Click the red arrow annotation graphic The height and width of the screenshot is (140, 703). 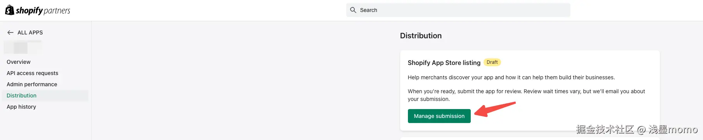click(495, 109)
